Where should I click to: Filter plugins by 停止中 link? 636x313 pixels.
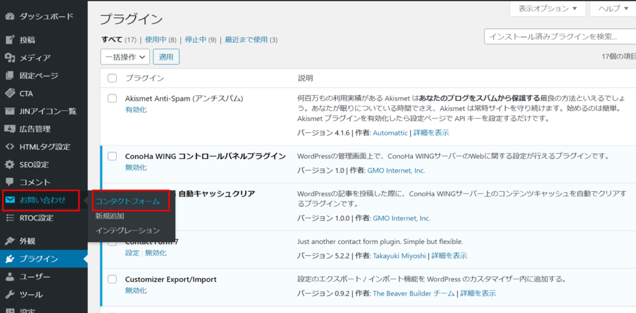point(196,40)
